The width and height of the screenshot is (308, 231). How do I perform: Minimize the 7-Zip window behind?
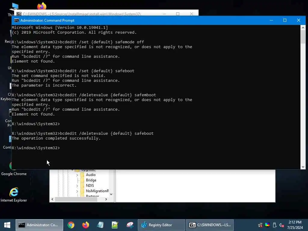(x=165, y=14)
